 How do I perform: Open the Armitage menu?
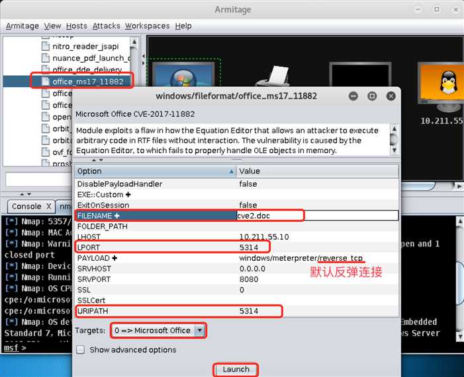23,26
